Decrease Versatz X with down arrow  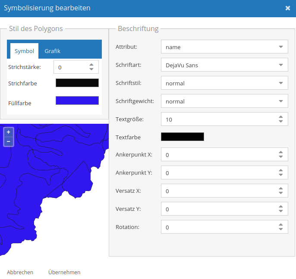(281, 193)
